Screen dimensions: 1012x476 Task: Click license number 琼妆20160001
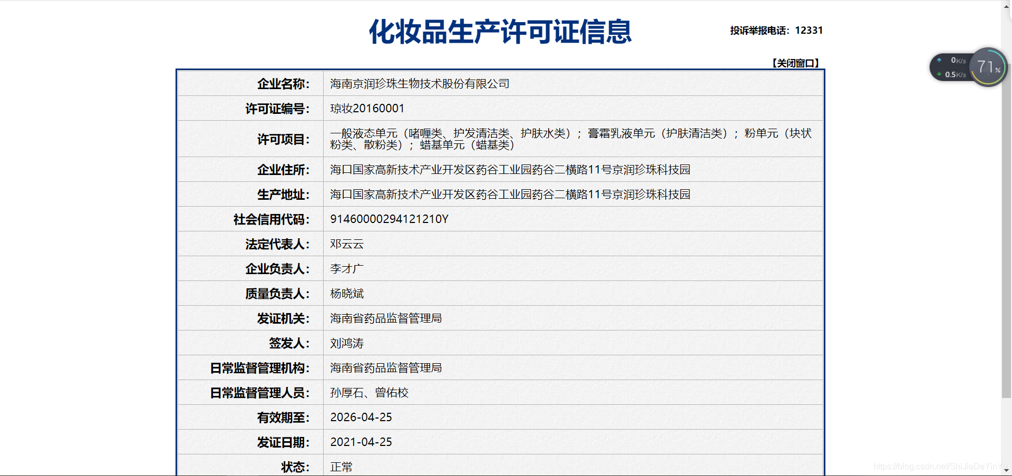tap(367, 109)
